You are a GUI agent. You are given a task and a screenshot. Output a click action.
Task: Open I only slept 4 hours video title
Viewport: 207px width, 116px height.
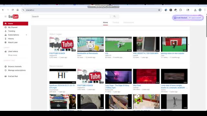174,87
